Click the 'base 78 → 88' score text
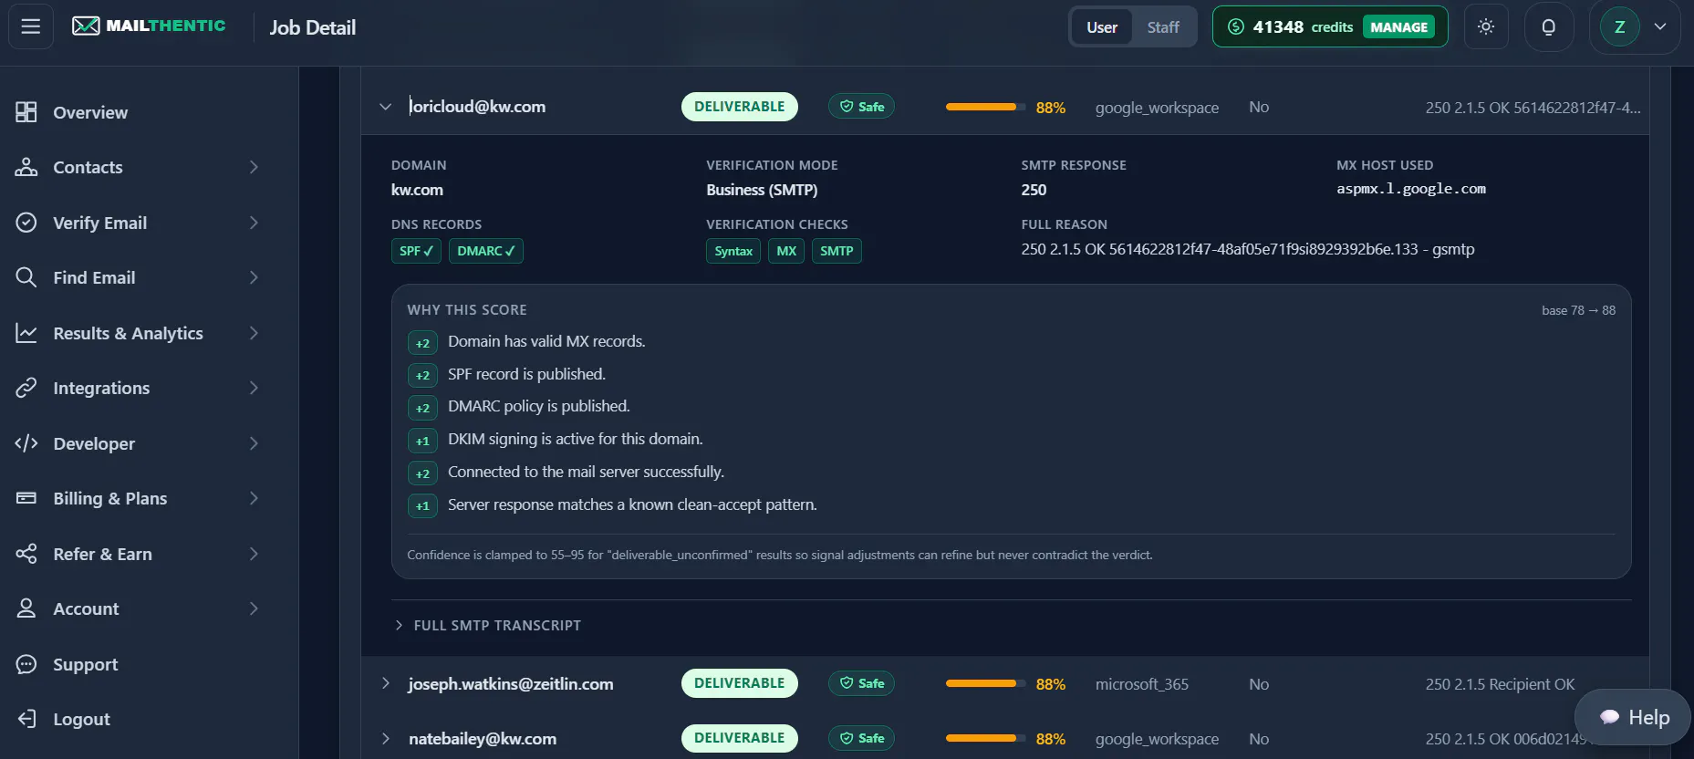 pos(1578,310)
